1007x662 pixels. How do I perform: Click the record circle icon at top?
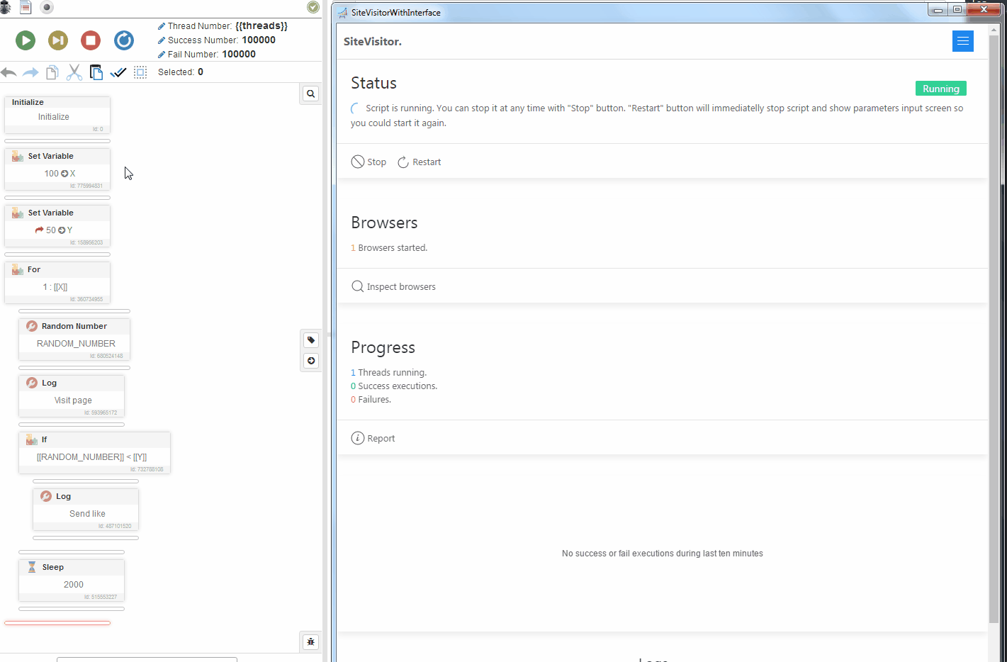[x=47, y=7]
